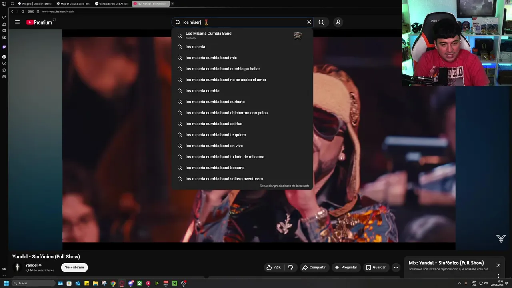Expand hidden system tray icons chevron
The height and width of the screenshot is (288, 512).
[x=459, y=283]
